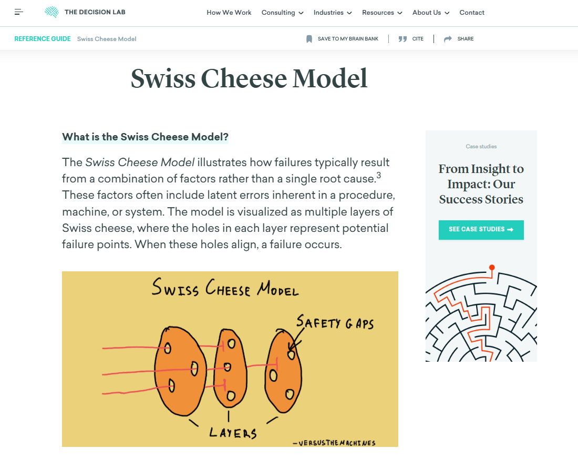Click the quotation mark cite icon
578x469 pixels.
point(402,39)
